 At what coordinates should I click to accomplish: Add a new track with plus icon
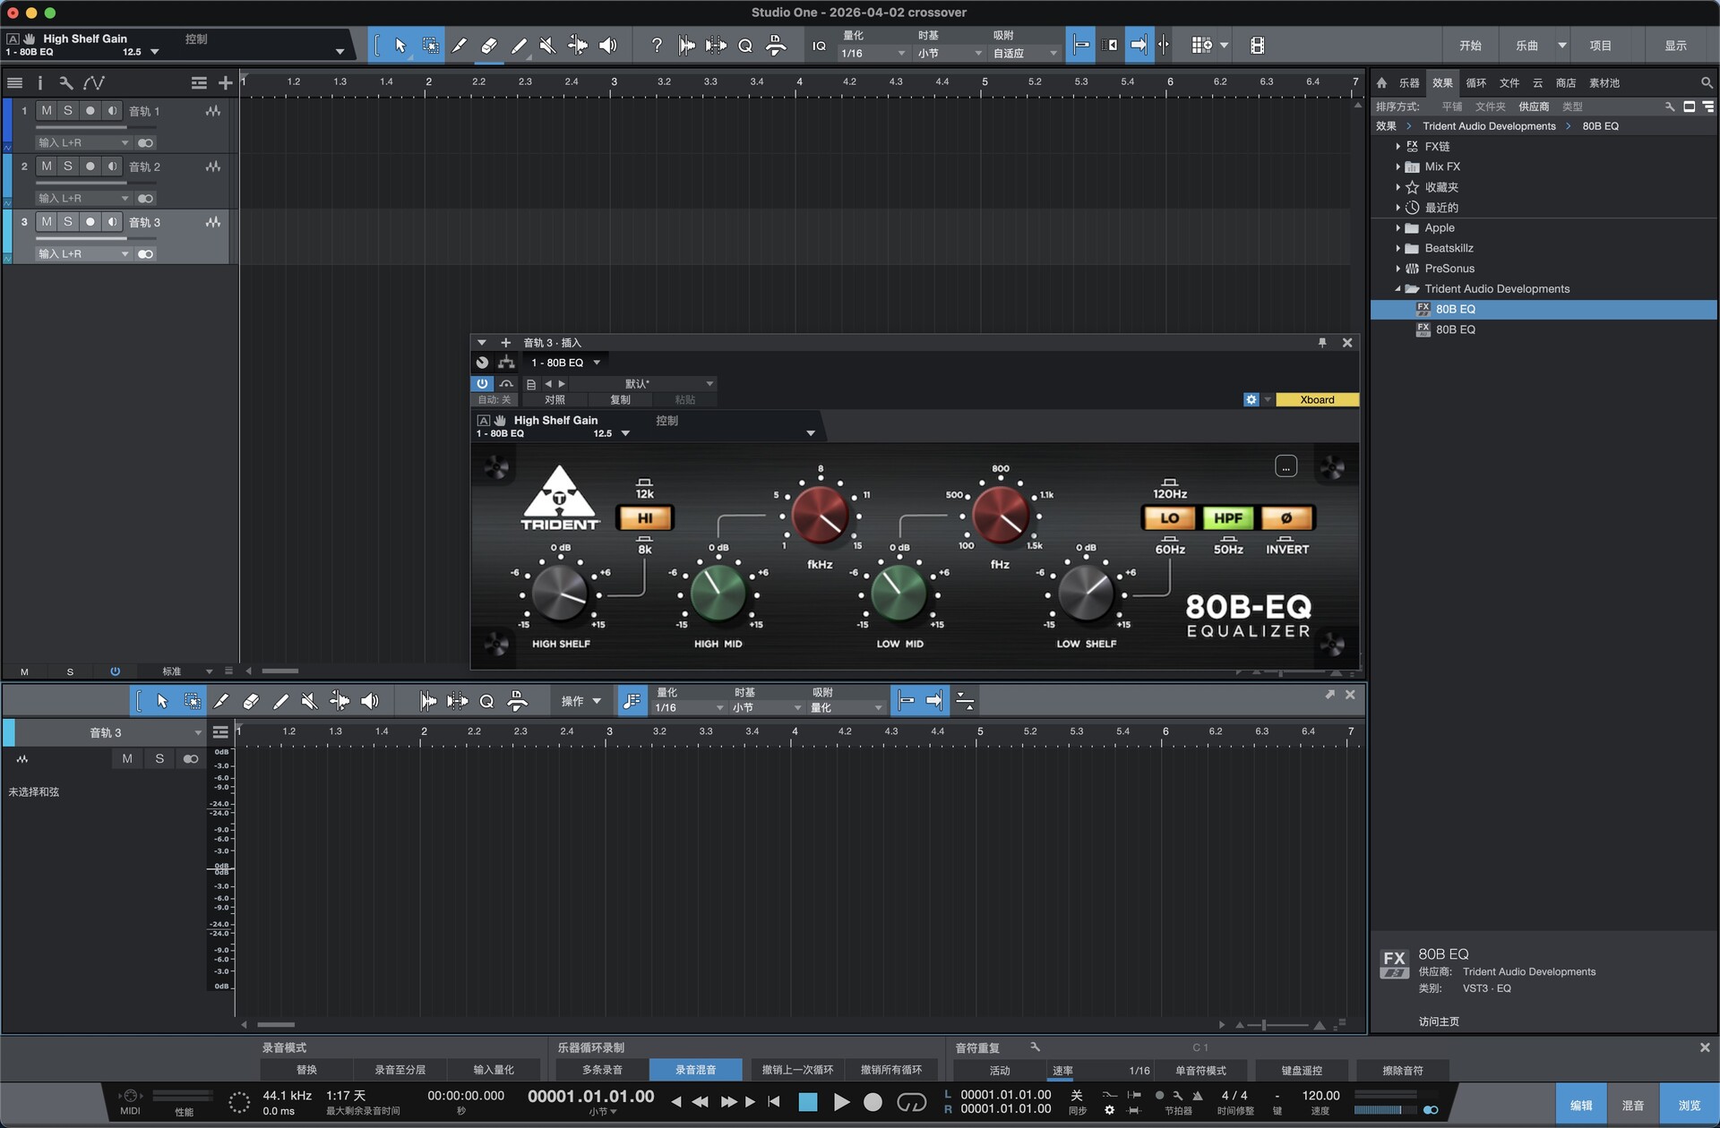point(225,83)
